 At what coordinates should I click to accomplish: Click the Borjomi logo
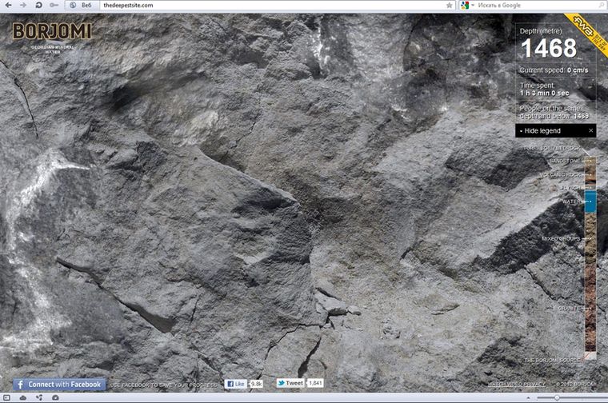click(51, 32)
